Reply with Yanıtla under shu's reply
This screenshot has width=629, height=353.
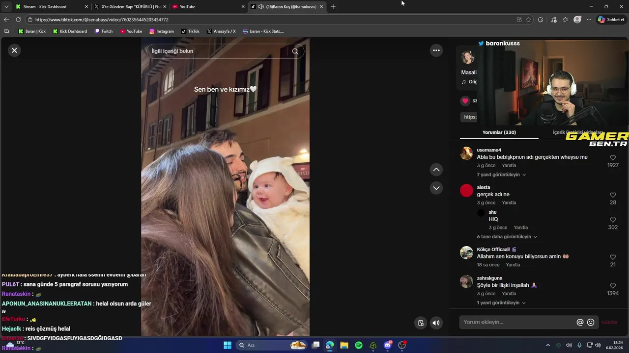pos(520,227)
